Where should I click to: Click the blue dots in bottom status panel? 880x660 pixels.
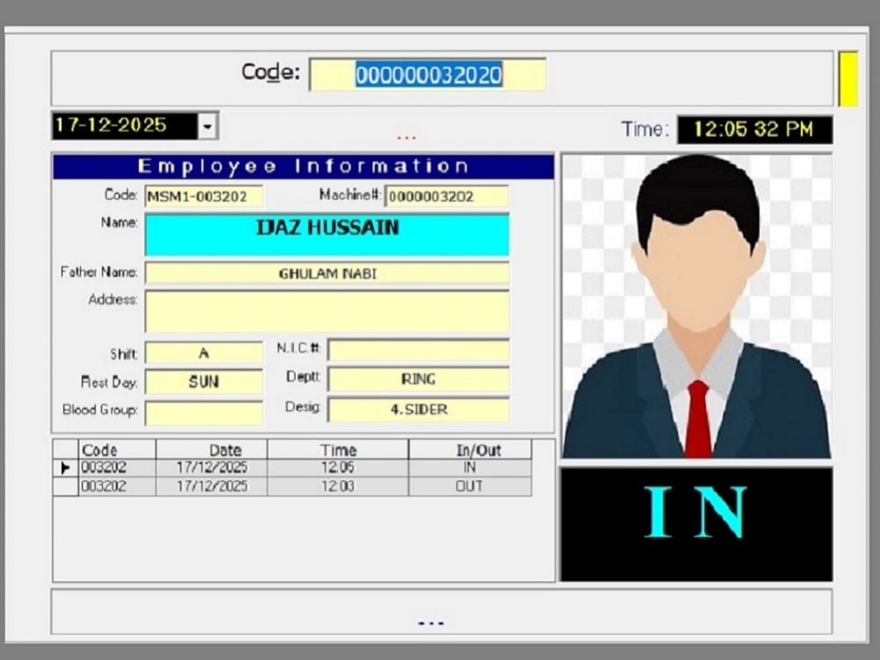[x=431, y=623]
